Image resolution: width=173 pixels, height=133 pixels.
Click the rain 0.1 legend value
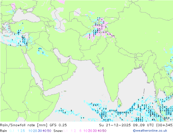[x=12, y=131]
